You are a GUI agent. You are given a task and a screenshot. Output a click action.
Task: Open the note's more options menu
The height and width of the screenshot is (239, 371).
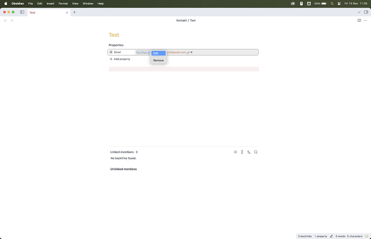pos(366,20)
